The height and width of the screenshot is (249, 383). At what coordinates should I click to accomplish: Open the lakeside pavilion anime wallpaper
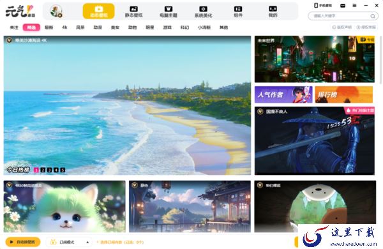click(x=190, y=206)
